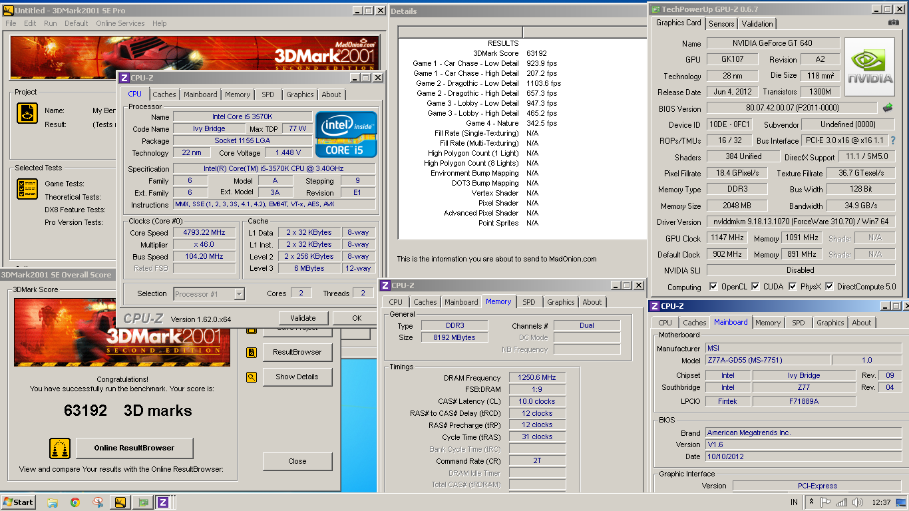Click the mainboard model Z77A-GD55 field
The height and width of the screenshot is (511, 909).
coord(768,360)
